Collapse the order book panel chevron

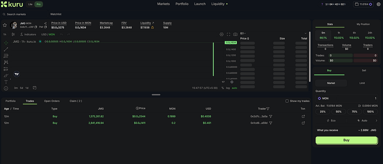306,33
